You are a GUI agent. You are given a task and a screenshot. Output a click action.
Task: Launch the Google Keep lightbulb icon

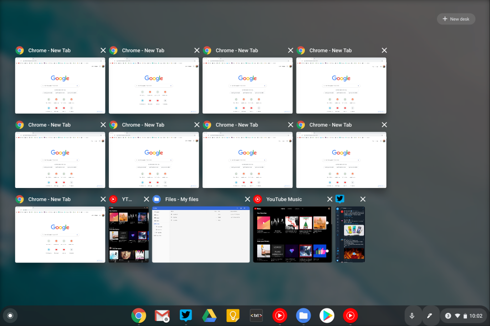point(233,316)
